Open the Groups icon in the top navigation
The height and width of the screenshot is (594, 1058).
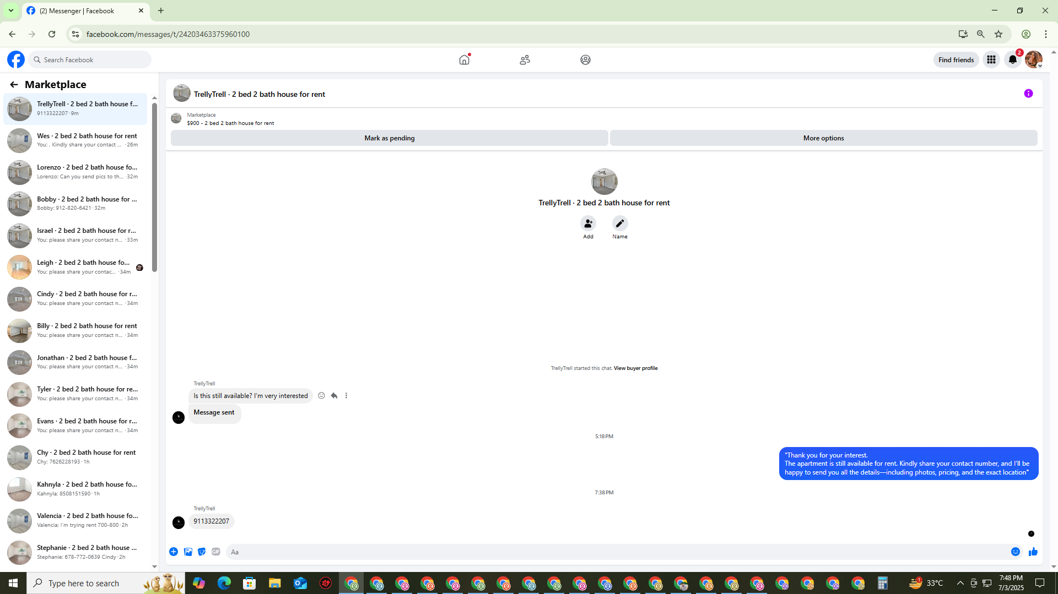(585, 59)
